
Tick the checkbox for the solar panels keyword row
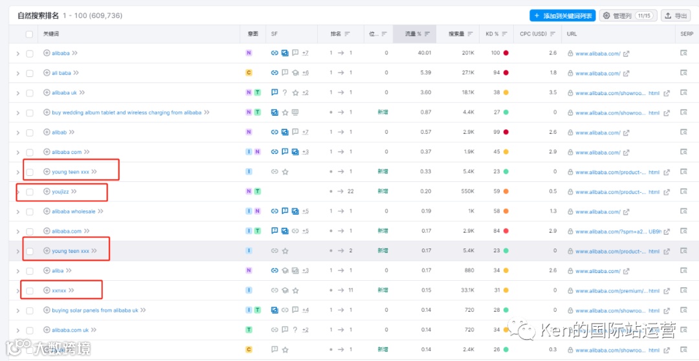(29, 311)
